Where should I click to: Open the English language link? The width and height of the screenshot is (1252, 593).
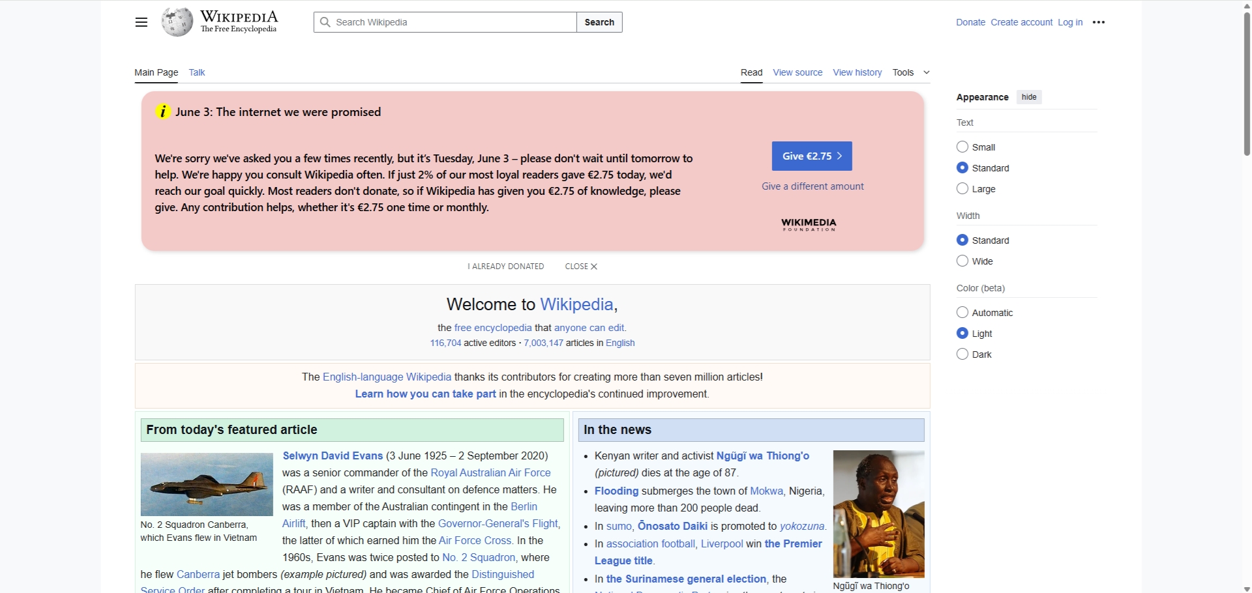[620, 343]
